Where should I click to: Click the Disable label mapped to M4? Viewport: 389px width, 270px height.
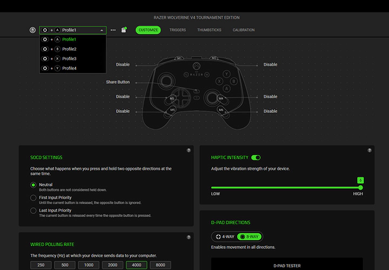(x=271, y=97)
